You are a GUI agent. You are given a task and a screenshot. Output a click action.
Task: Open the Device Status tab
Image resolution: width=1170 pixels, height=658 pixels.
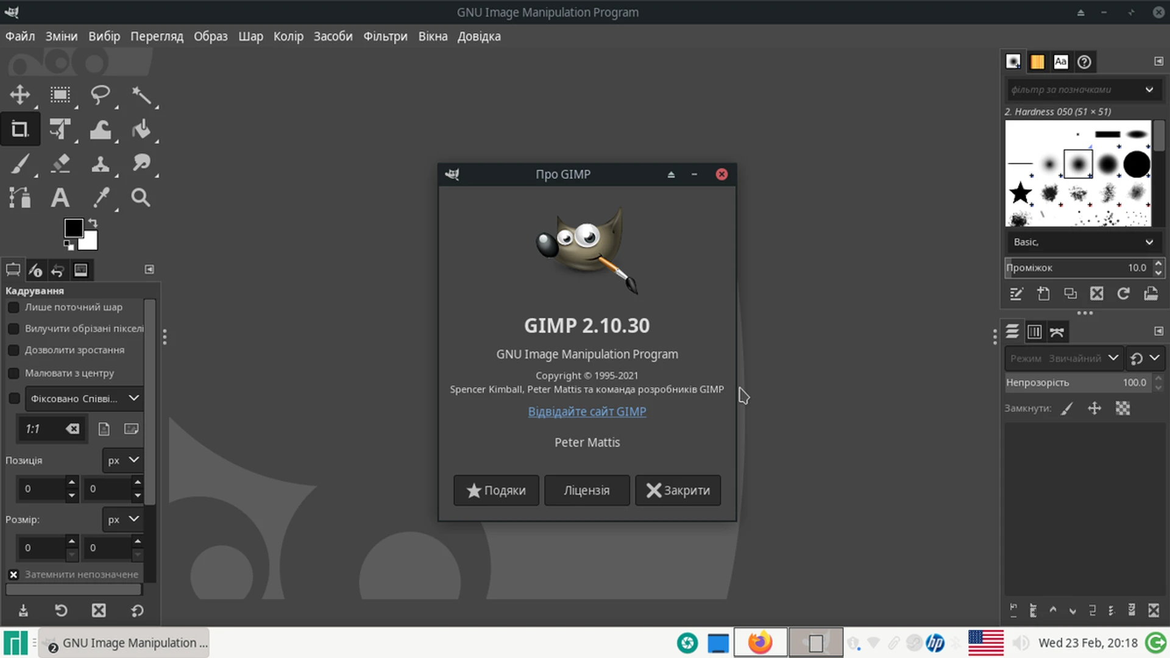click(35, 270)
